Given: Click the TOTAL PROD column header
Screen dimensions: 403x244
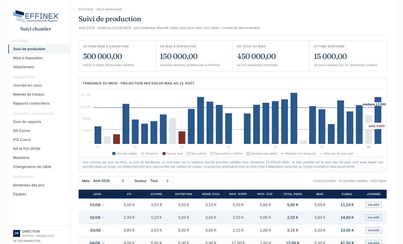Looking at the screenshot, I should pyautogui.click(x=292, y=194).
